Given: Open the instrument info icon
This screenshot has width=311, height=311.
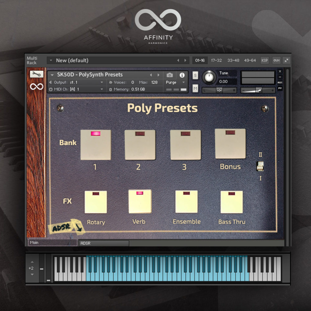Looking at the screenshot, I should point(182,75).
